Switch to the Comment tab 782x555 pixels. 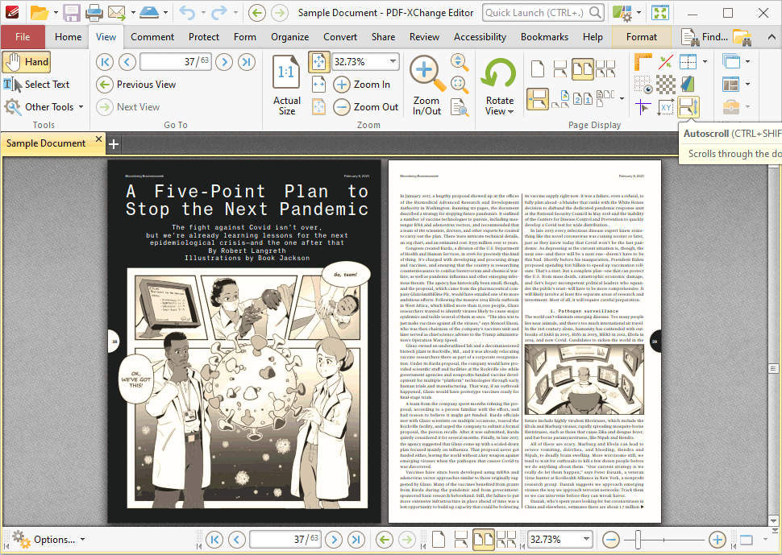tap(152, 37)
